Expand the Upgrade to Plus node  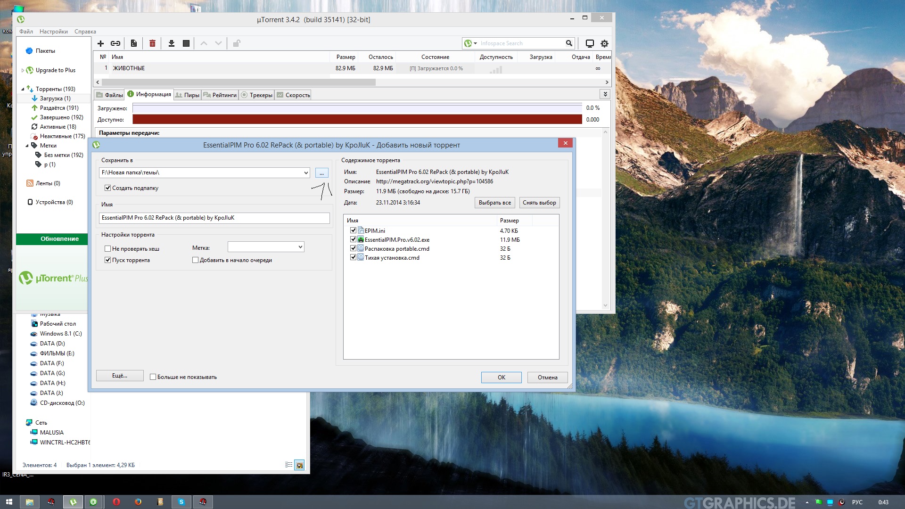tap(23, 70)
